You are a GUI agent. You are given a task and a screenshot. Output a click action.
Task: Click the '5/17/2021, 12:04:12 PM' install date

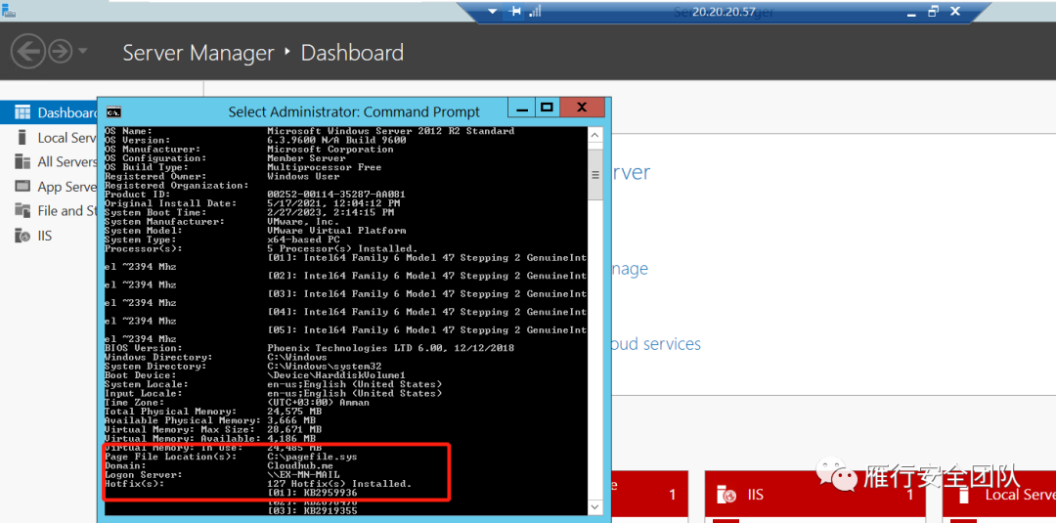[x=333, y=203]
